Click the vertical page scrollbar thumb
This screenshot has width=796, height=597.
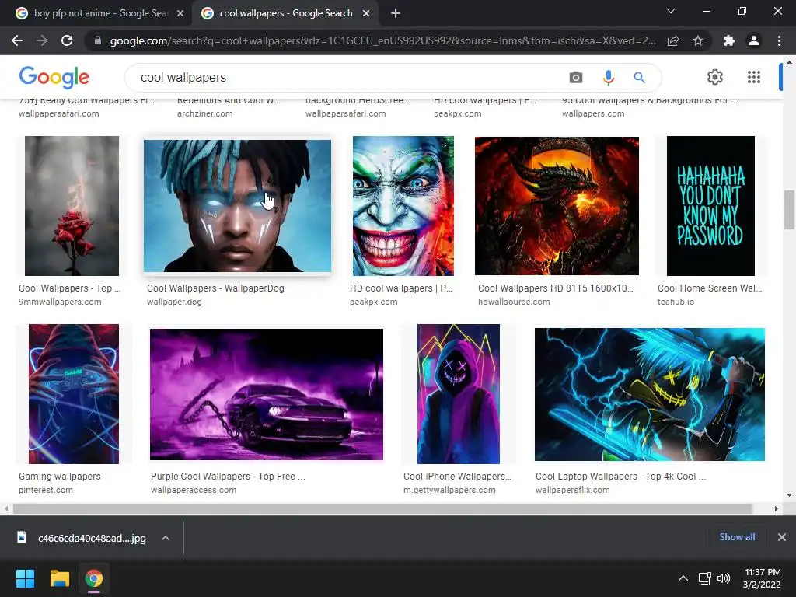[789, 210]
